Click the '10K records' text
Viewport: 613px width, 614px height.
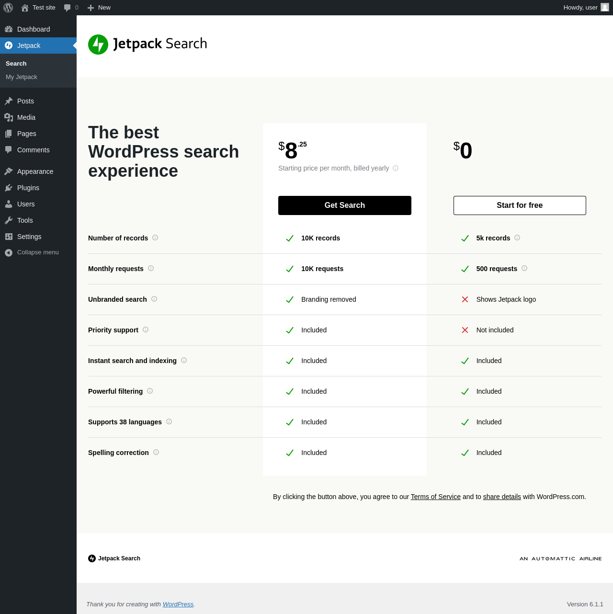320,238
